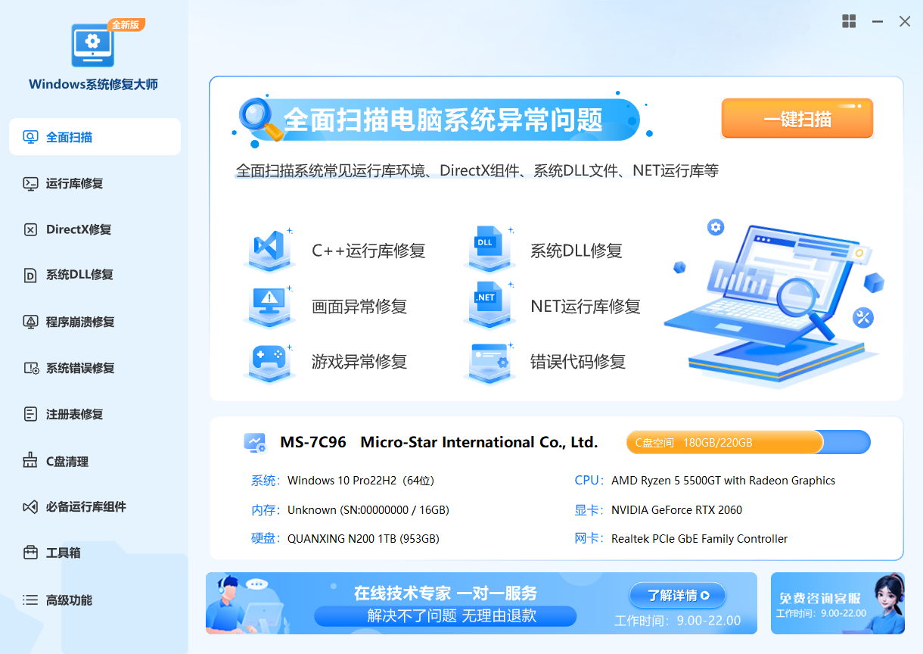Click the 注册表修复 sidebar icon

click(30, 414)
